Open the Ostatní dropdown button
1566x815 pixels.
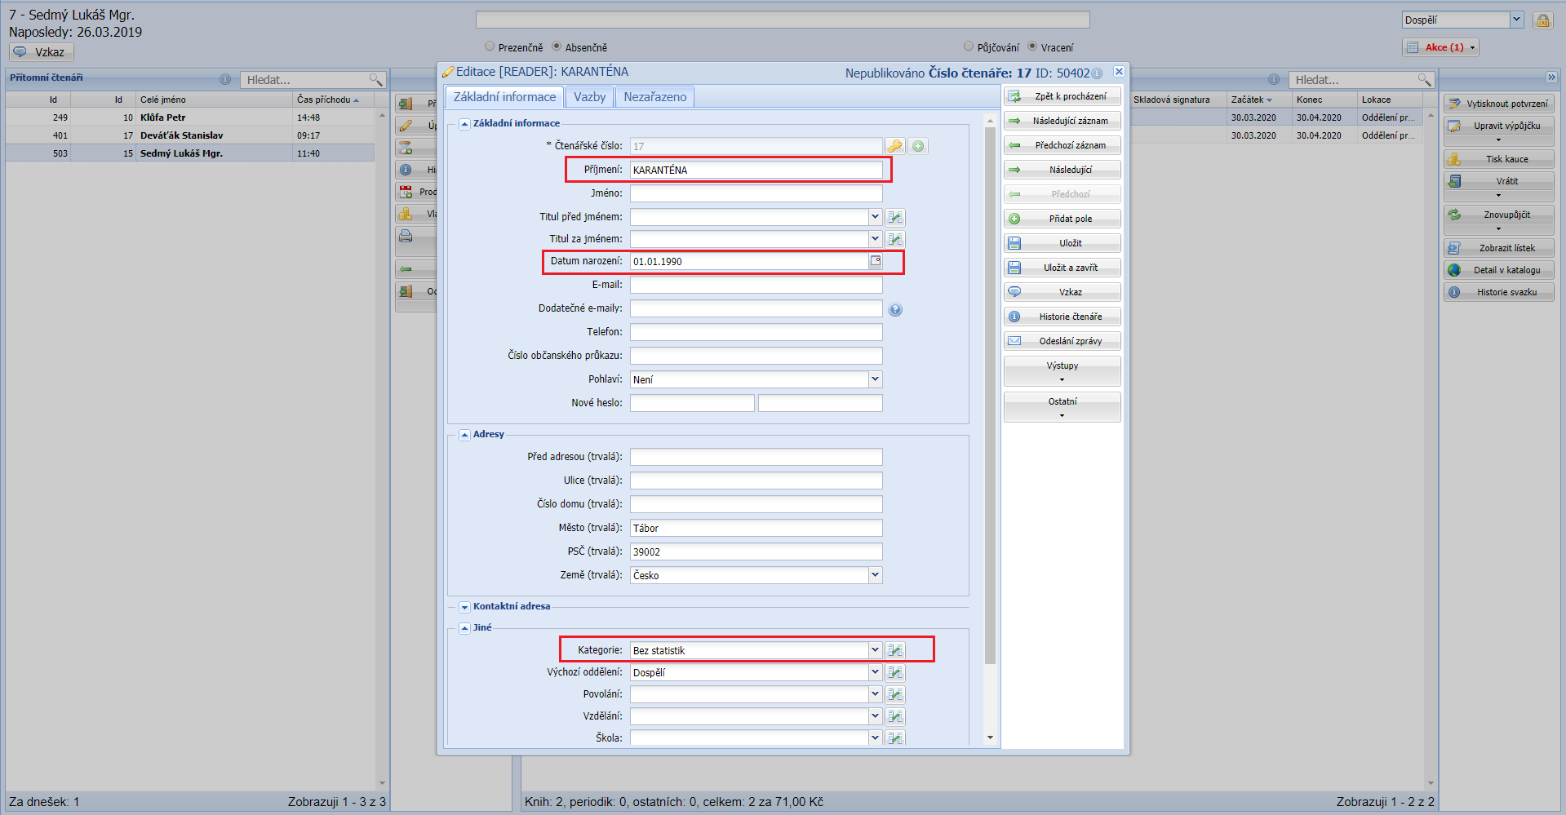1062,407
